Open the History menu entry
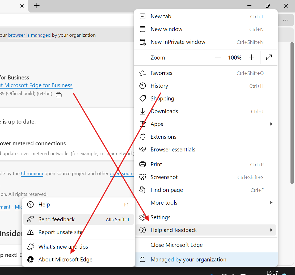 point(206,86)
